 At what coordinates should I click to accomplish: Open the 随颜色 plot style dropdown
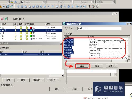tap(113, 2)
